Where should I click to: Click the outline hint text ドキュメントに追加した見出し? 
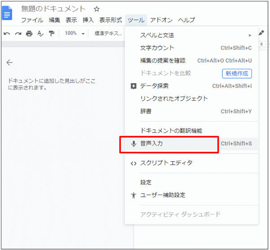(51, 85)
